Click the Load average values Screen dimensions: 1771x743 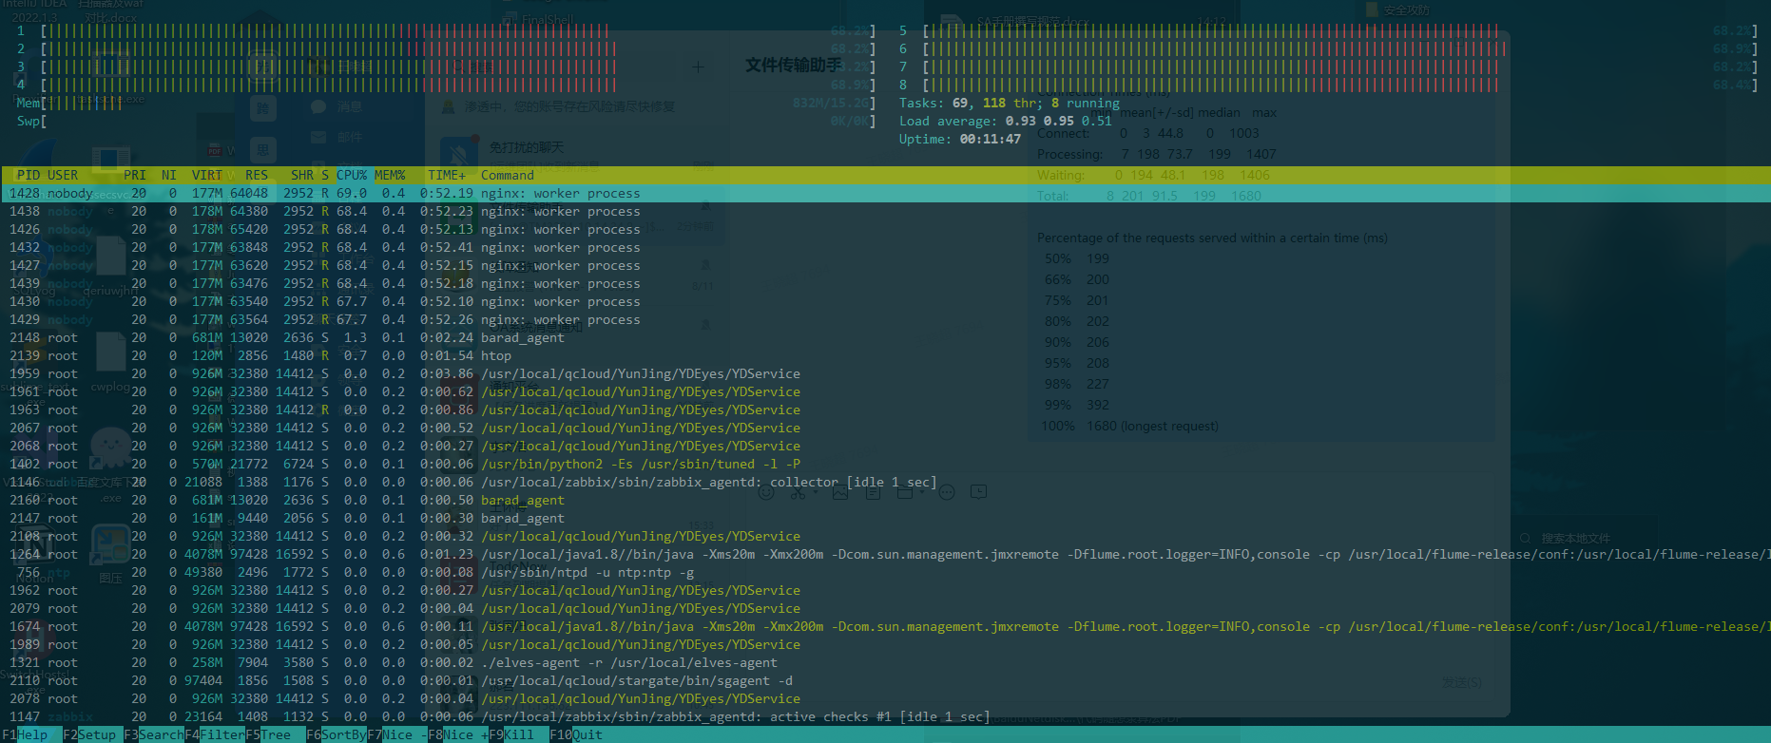click(x=1059, y=121)
